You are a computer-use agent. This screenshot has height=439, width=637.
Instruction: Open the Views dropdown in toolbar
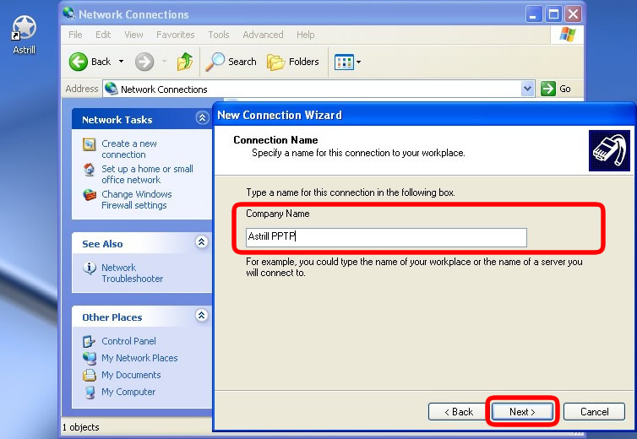point(347,62)
